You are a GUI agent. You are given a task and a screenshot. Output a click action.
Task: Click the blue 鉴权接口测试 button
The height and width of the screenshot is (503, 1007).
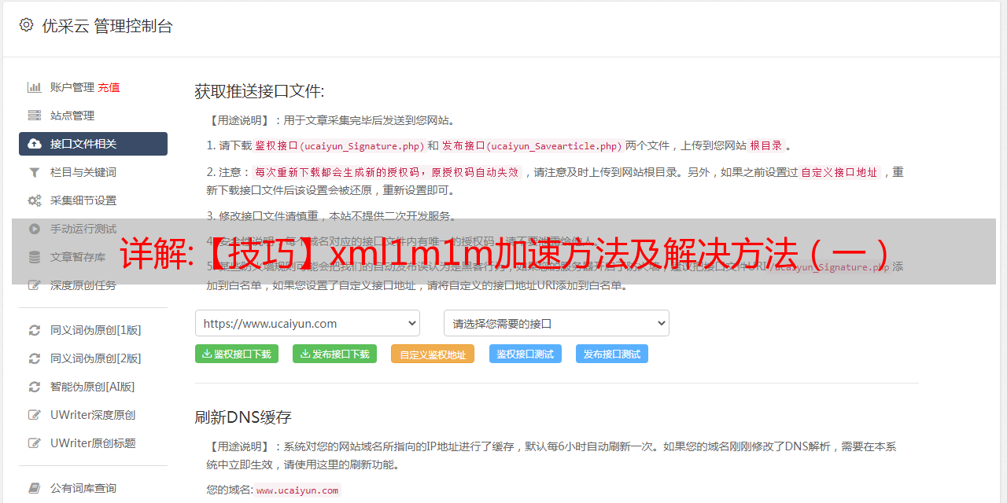[x=526, y=354]
